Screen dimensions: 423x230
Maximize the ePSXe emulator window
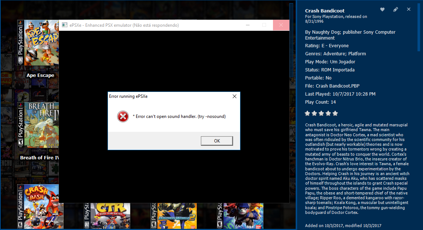pos(264,25)
